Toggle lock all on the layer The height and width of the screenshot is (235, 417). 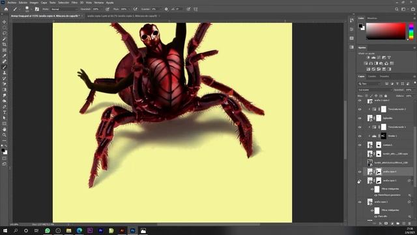[386, 96]
